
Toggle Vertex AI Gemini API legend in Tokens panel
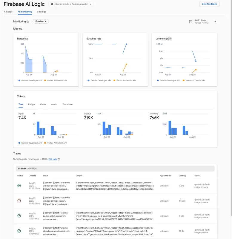point(56,143)
